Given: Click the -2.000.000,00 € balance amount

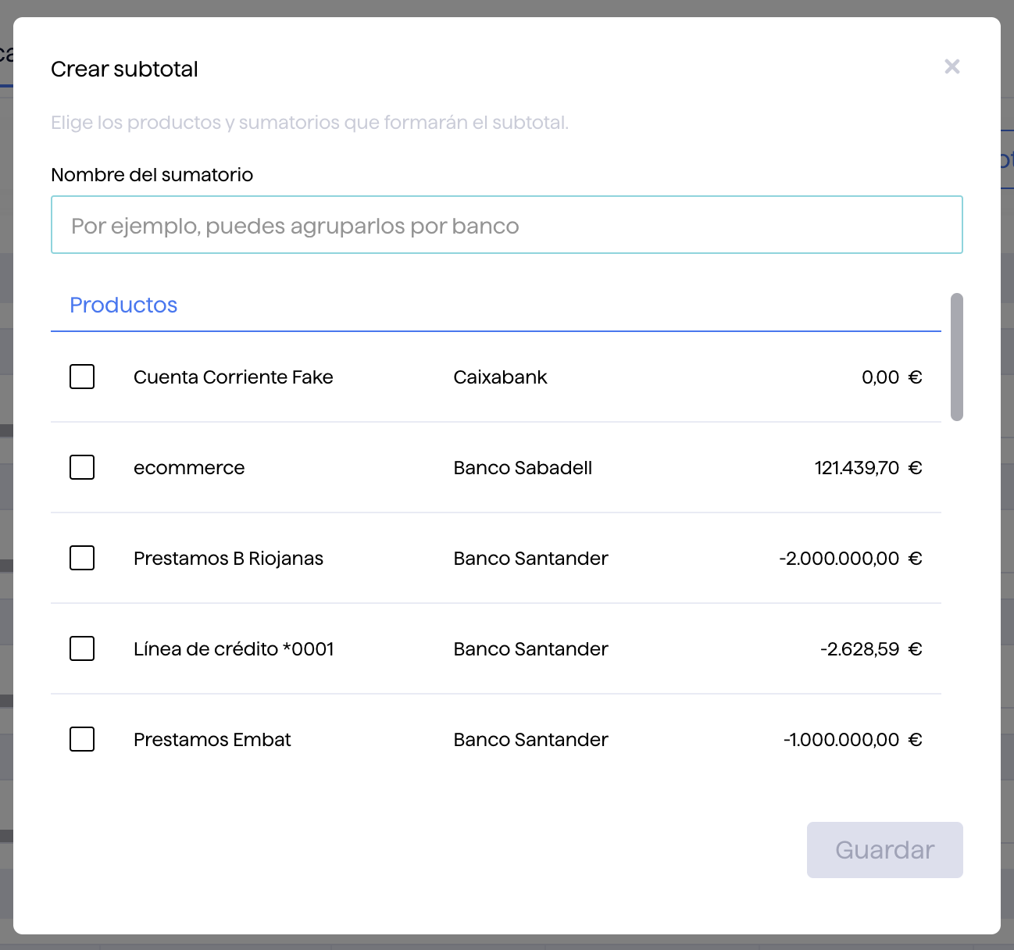Looking at the screenshot, I should tap(850, 559).
